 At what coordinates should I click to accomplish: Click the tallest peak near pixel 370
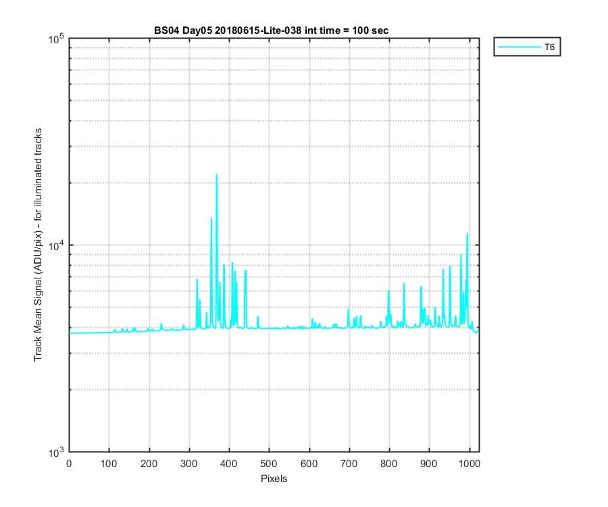[217, 176]
